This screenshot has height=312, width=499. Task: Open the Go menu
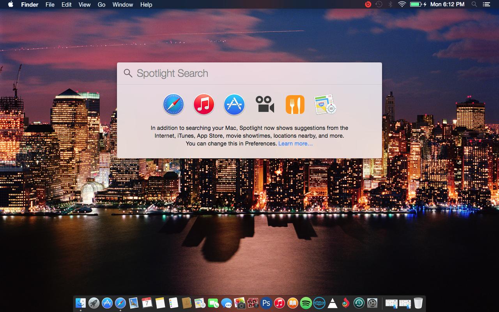[101, 4]
